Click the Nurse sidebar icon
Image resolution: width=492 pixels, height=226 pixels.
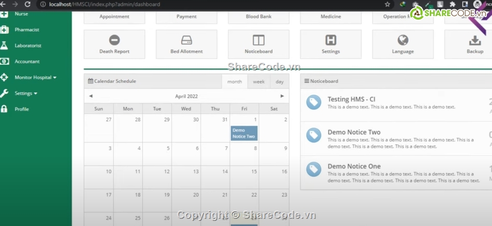pyautogui.click(x=4, y=14)
